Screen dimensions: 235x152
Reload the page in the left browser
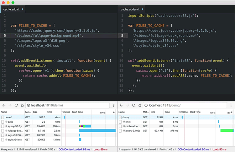click(16, 105)
